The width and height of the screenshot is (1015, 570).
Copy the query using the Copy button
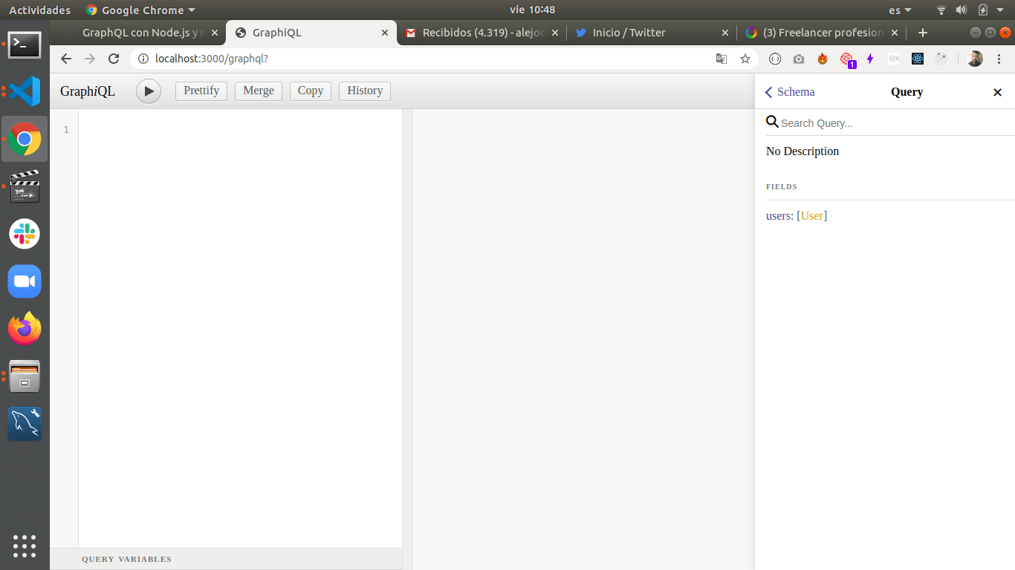tap(311, 91)
